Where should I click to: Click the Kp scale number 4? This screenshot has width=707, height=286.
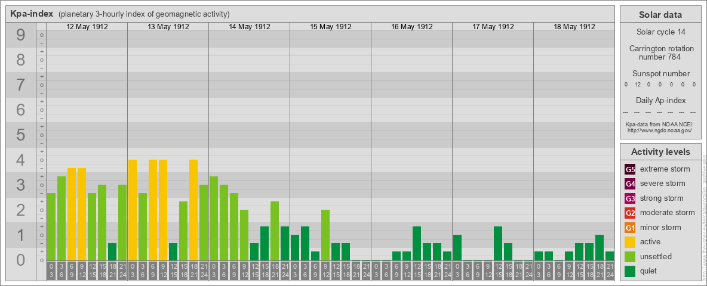21,160
